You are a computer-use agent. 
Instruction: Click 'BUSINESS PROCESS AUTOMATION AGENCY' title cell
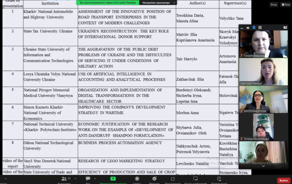[127, 149]
